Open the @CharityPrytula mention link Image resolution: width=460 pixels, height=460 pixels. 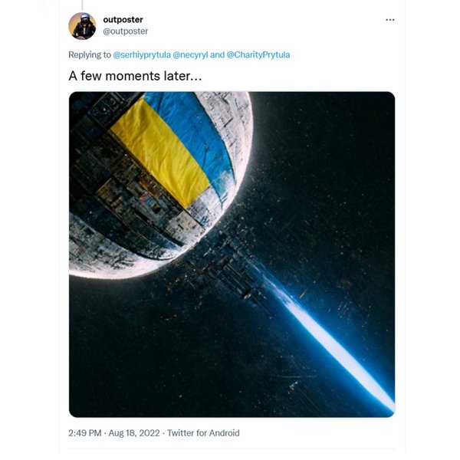pos(258,54)
